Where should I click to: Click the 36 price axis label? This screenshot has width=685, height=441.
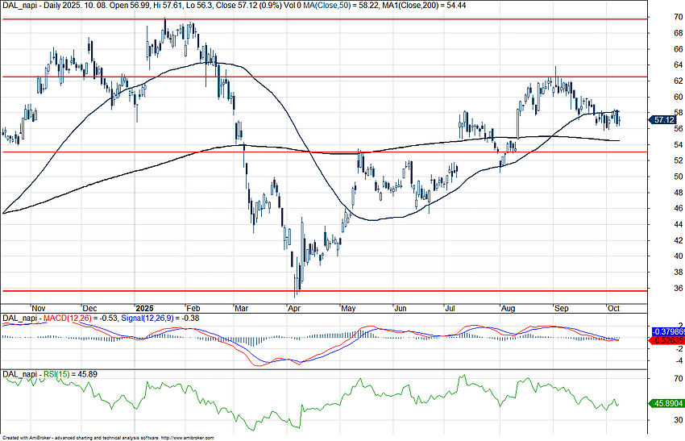click(x=656, y=289)
